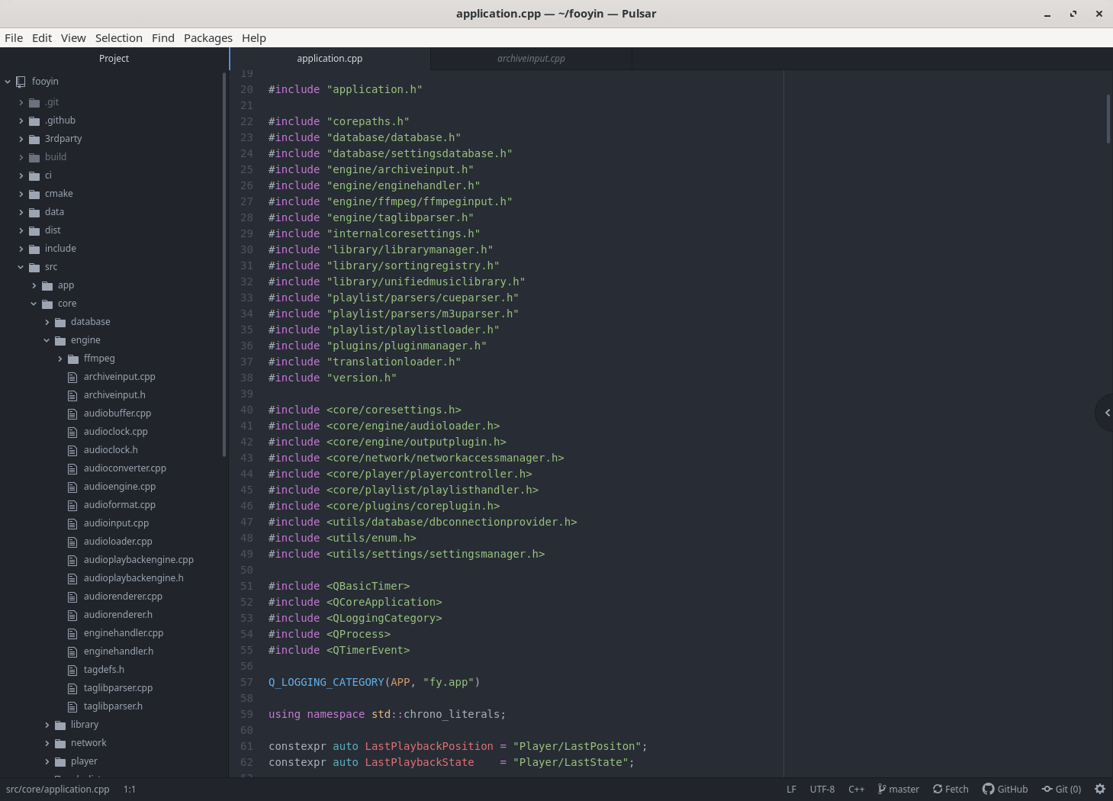Open the View menu

point(73,37)
